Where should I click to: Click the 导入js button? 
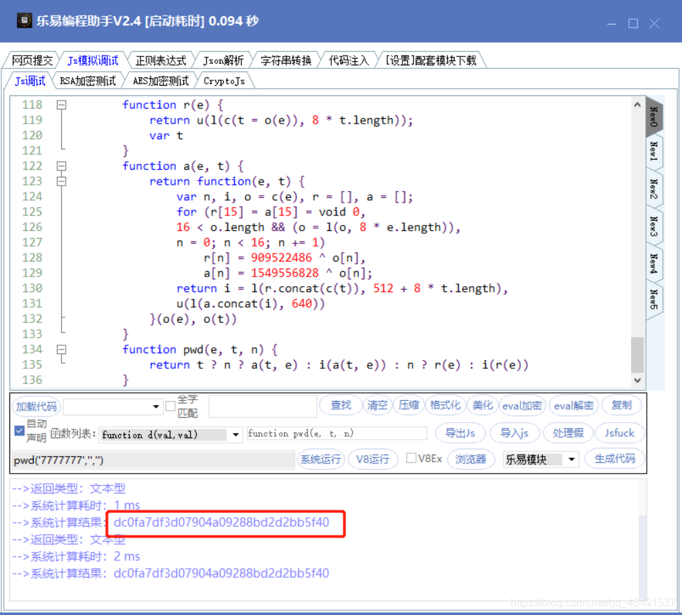coord(514,434)
